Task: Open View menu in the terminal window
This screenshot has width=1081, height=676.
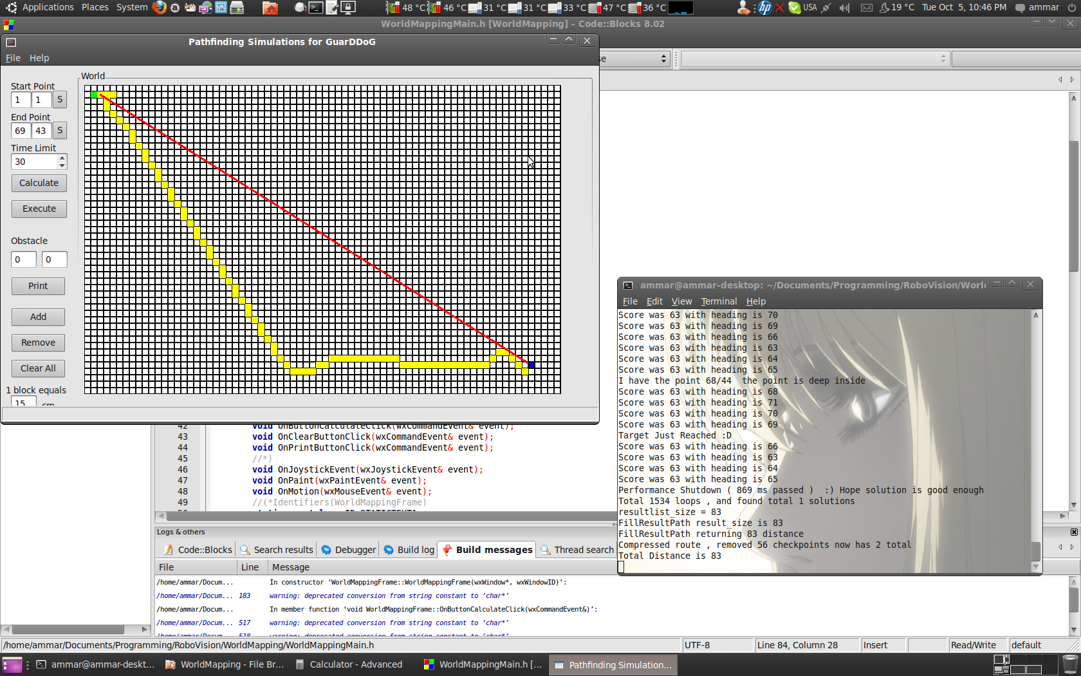Action: tap(681, 301)
